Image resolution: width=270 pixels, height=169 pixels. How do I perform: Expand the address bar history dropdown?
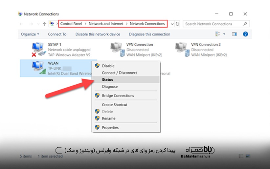pyautogui.click(x=172, y=24)
